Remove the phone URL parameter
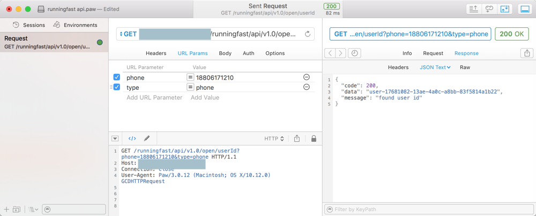This screenshot has height=216, width=536. pyautogui.click(x=307, y=78)
